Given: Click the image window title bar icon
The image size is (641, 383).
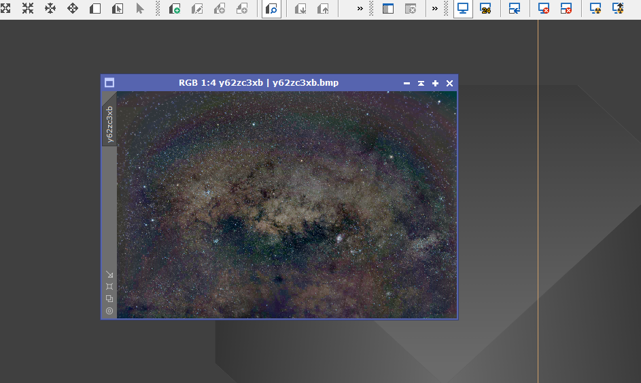Looking at the screenshot, I should click(109, 83).
